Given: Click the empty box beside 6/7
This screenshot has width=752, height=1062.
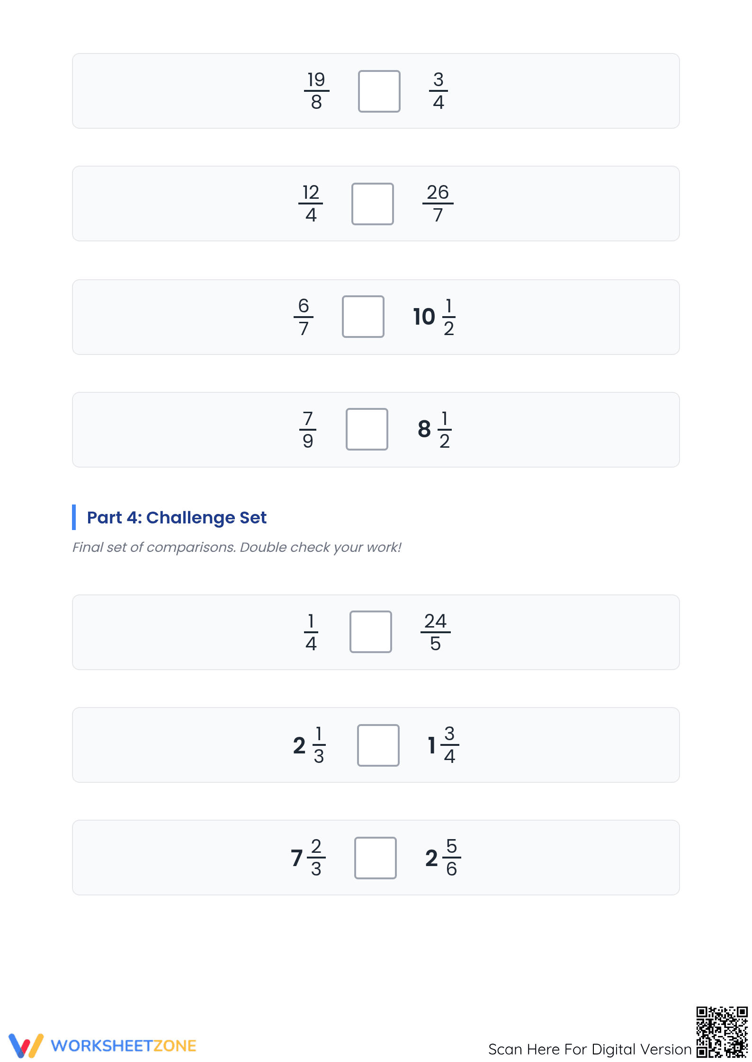Looking at the screenshot, I should [363, 317].
